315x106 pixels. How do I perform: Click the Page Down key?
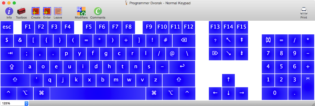tap(242, 54)
